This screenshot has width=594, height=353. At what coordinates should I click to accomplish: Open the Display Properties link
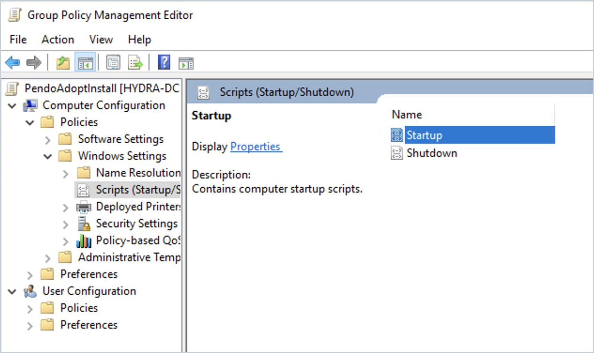[x=256, y=146]
